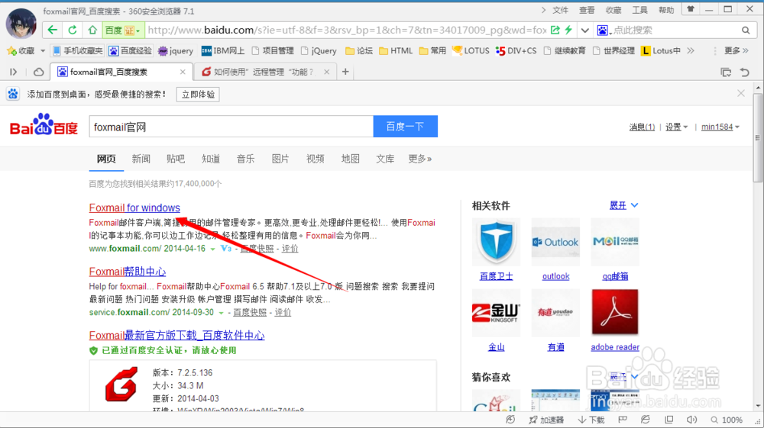Click the red Foxmail logo in download result
Image resolution: width=764 pixels, height=428 pixels.
121,385
